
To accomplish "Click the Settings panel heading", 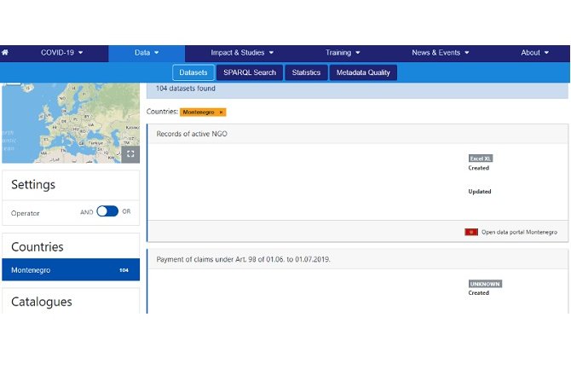I will pyautogui.click(x=33, y=185).
